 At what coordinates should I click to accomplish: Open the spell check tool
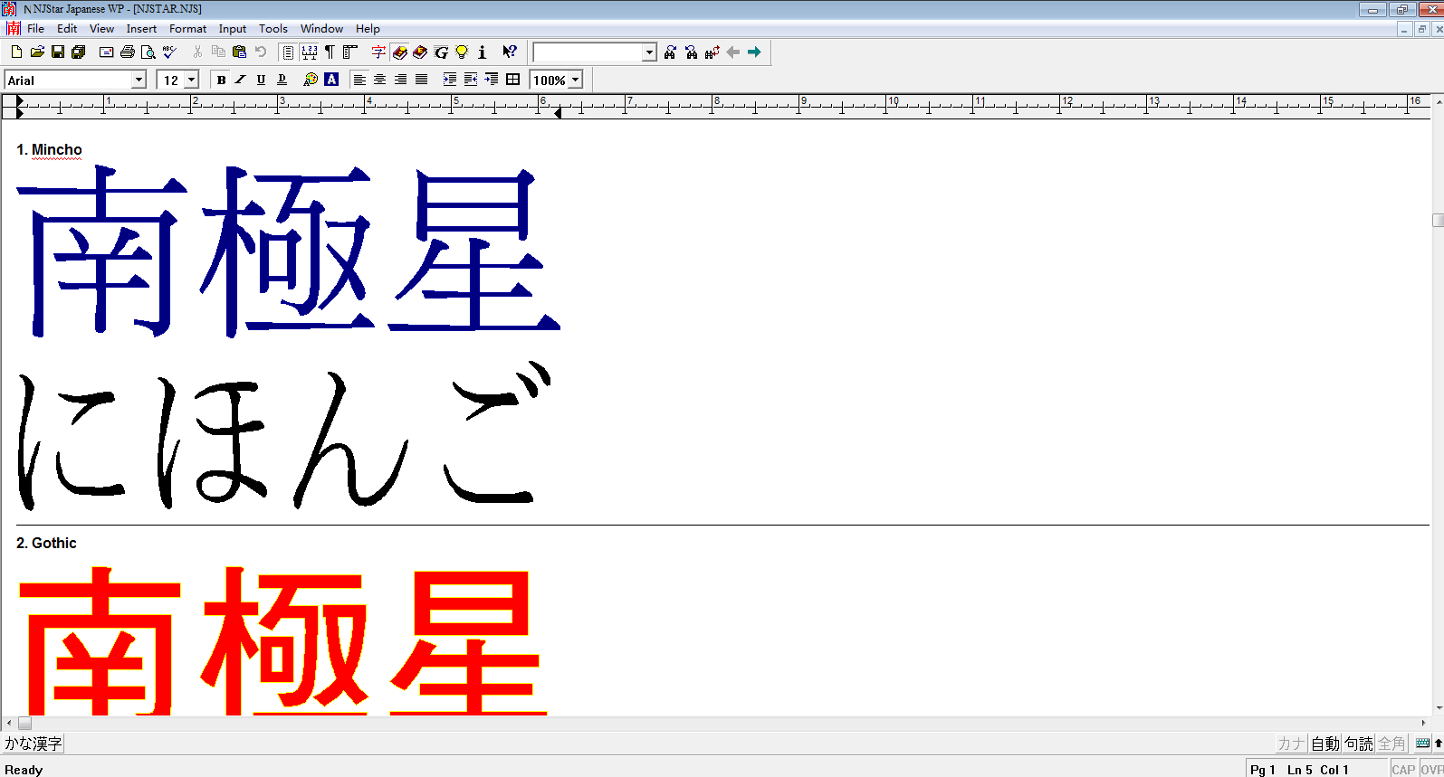(169, 52)
